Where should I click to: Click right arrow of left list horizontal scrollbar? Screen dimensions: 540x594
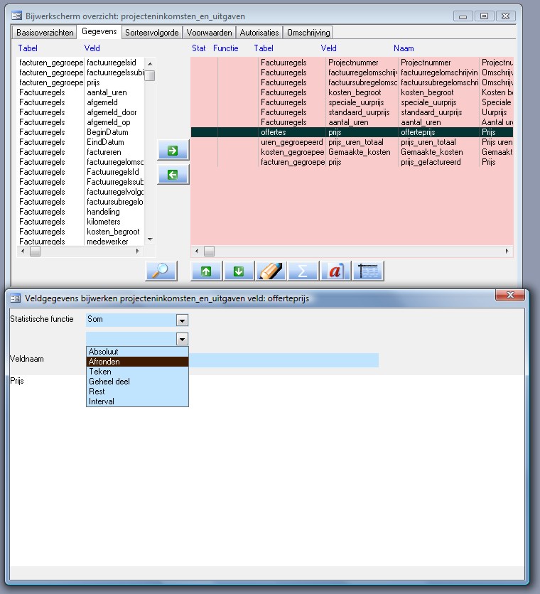click(138, 251)
